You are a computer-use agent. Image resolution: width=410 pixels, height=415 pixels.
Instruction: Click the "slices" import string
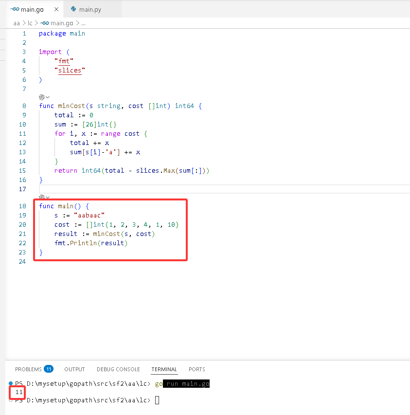click(70, 71)
